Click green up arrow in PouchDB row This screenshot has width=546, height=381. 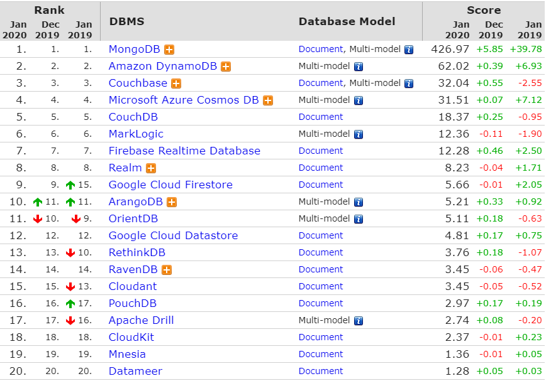click(x=70, y=304)
